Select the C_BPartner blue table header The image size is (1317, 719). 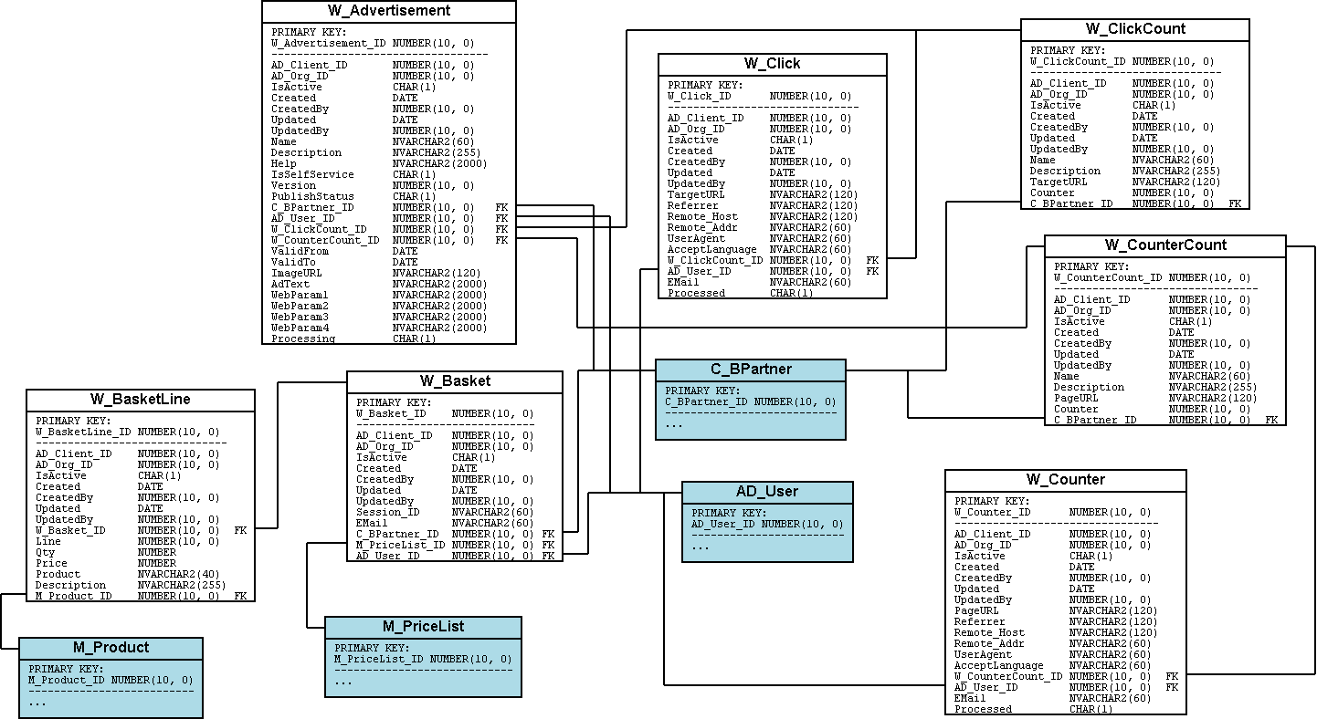pos(751,370)
